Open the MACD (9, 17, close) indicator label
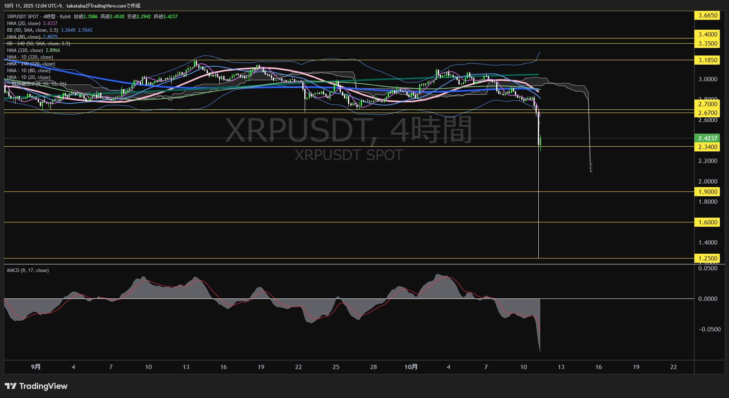 [x=28, y=270]
